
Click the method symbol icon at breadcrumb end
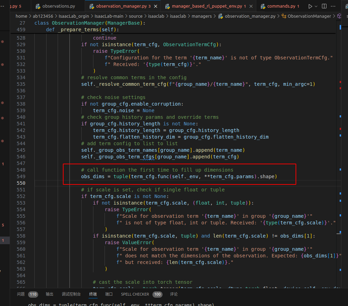click(x=339, y=16)
